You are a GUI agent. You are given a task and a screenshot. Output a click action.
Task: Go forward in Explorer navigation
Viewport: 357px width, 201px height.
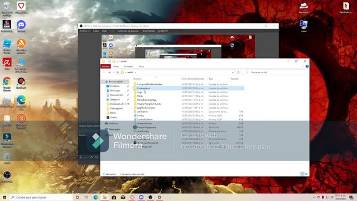point(109,72)
